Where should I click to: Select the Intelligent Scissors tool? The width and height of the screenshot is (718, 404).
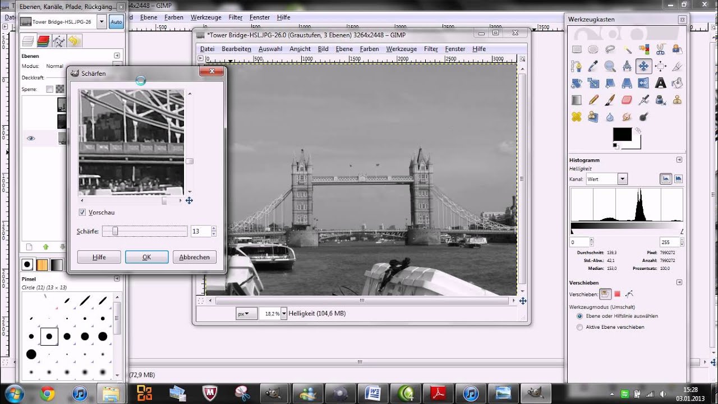[660, 49]
